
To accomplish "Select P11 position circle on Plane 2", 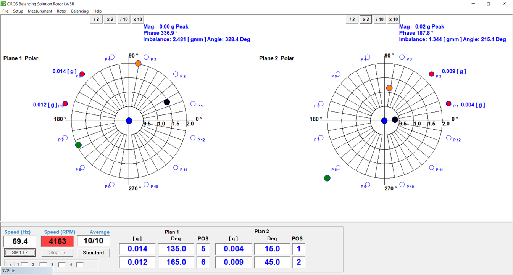I will 432,167.
